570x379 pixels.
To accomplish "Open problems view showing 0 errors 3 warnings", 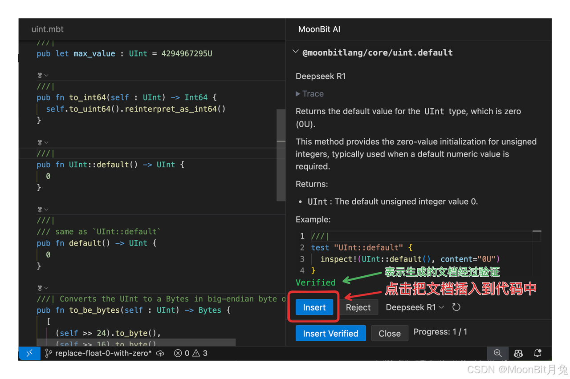I will point(191,353).
